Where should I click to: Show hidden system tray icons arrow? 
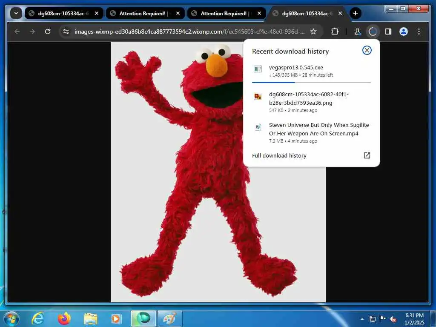362,319
